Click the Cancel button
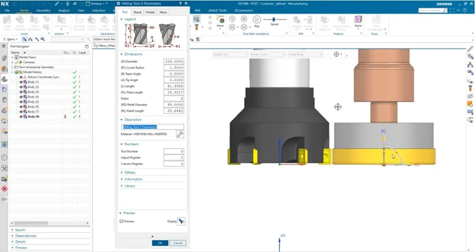 178,243
